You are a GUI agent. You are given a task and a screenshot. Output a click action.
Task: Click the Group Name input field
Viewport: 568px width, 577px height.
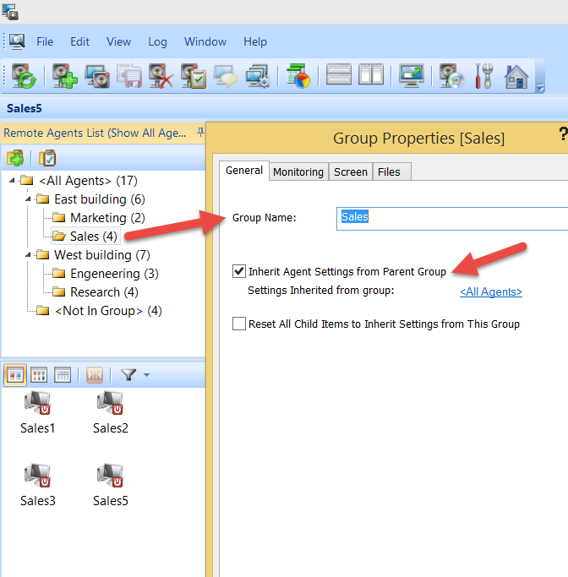[452, 219]
